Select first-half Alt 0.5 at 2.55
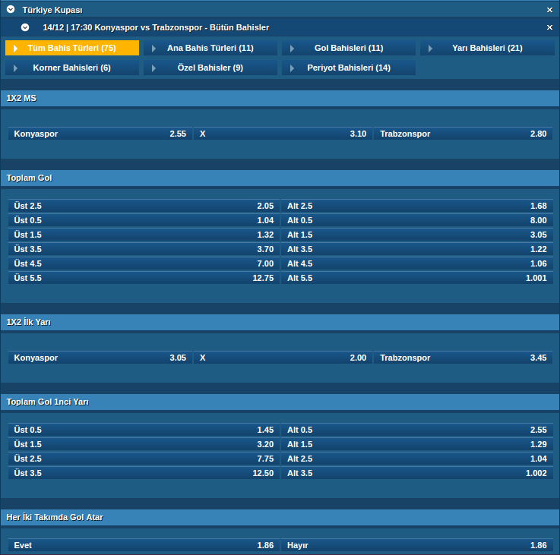 tap(417, 430)
